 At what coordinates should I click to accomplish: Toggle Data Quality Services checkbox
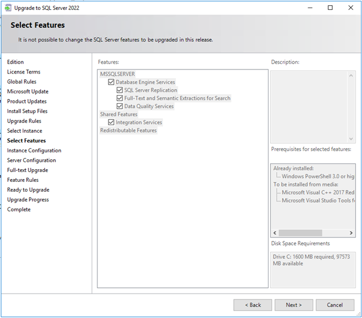pos(120,106)
